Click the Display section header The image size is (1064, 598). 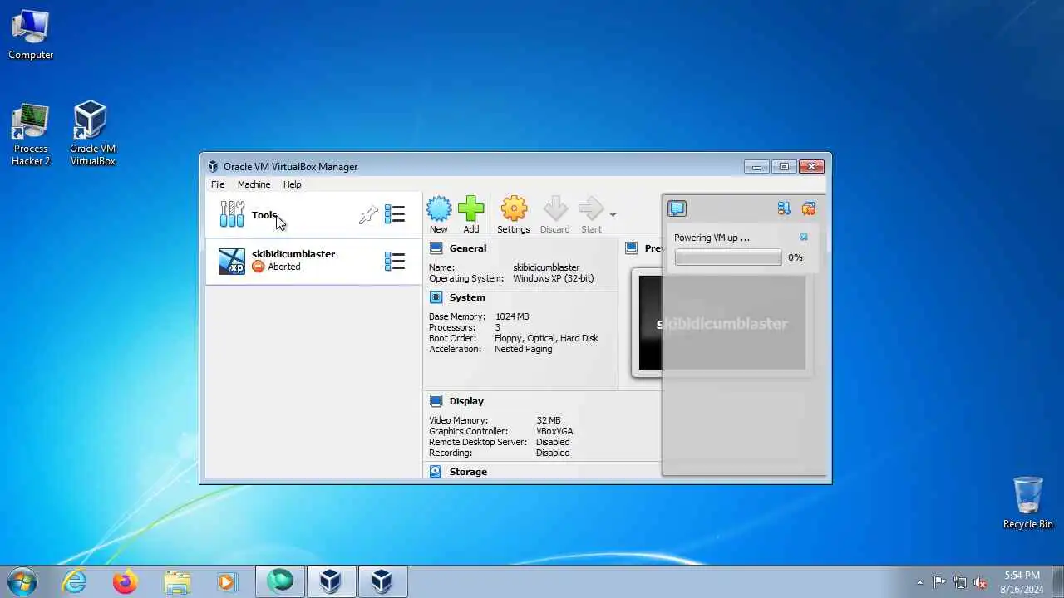tap(466, 401)
